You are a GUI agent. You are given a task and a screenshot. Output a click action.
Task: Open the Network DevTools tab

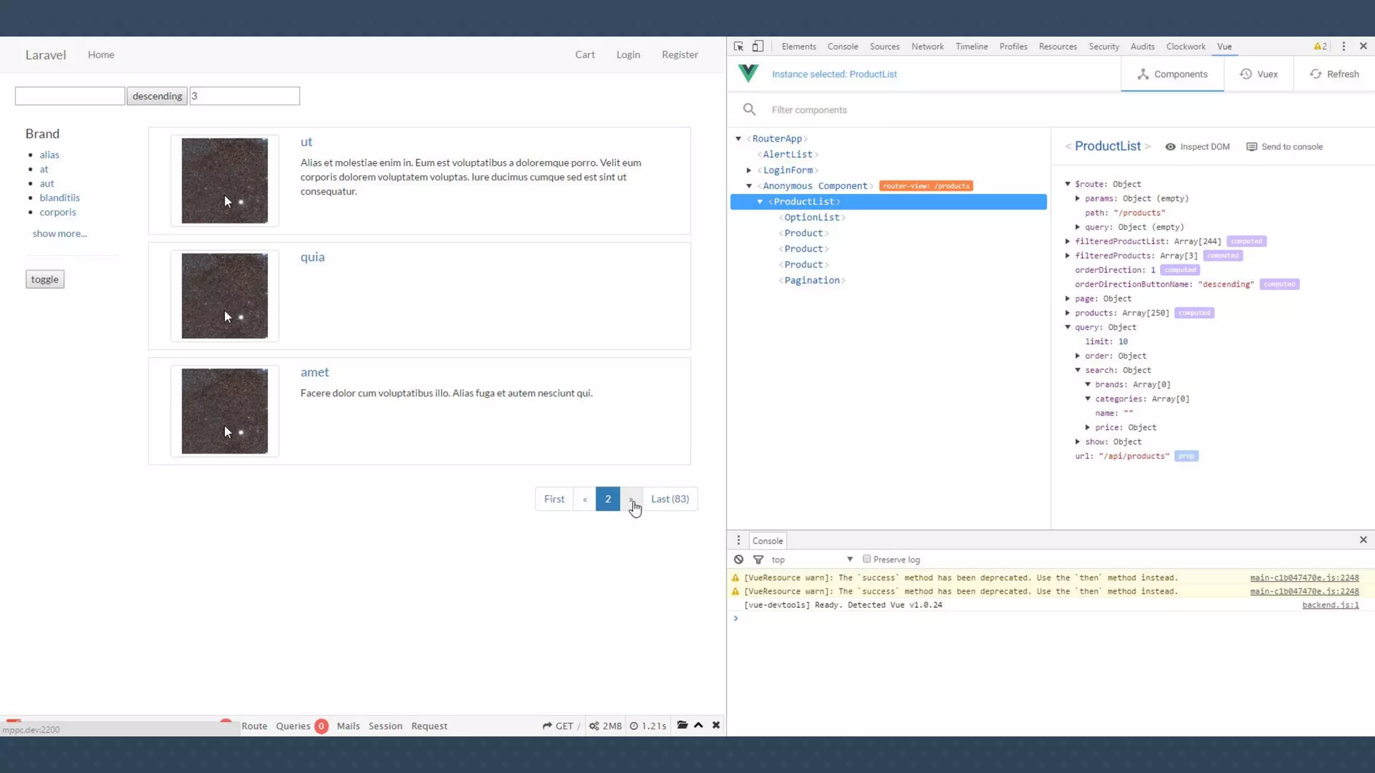(x=927, y=46)
